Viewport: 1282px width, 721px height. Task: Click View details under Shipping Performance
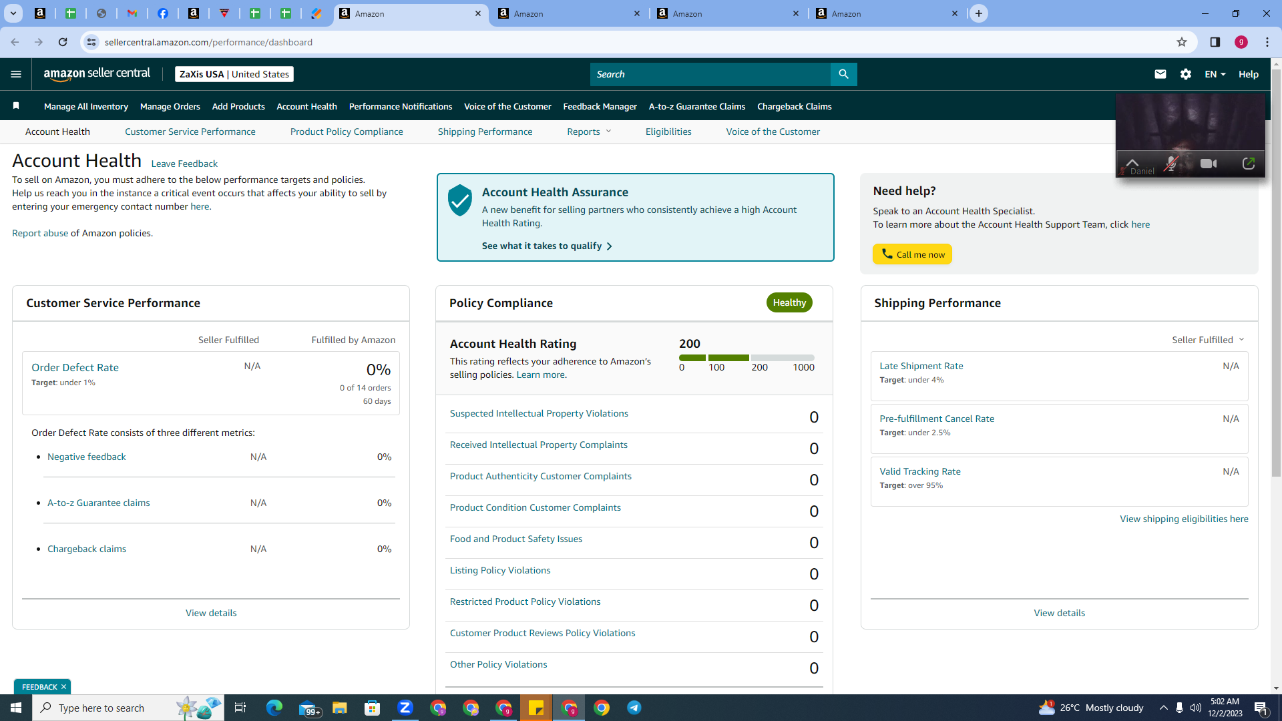tap(1059, 613)
